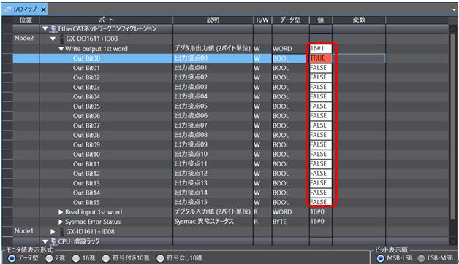Open the tab list dropdown arrow
Image resolution: width=459 pixels, height=264 pixels.
pyautogui.click(x=454, y=9)
